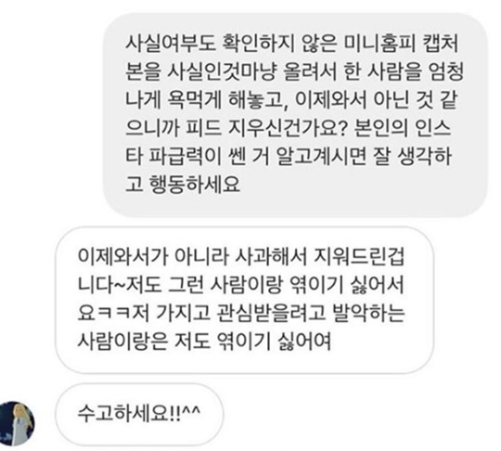Select the reply starting with 이제와서가 아니라
The width and height of the screenshot is (501, 451).
point(245,300)
